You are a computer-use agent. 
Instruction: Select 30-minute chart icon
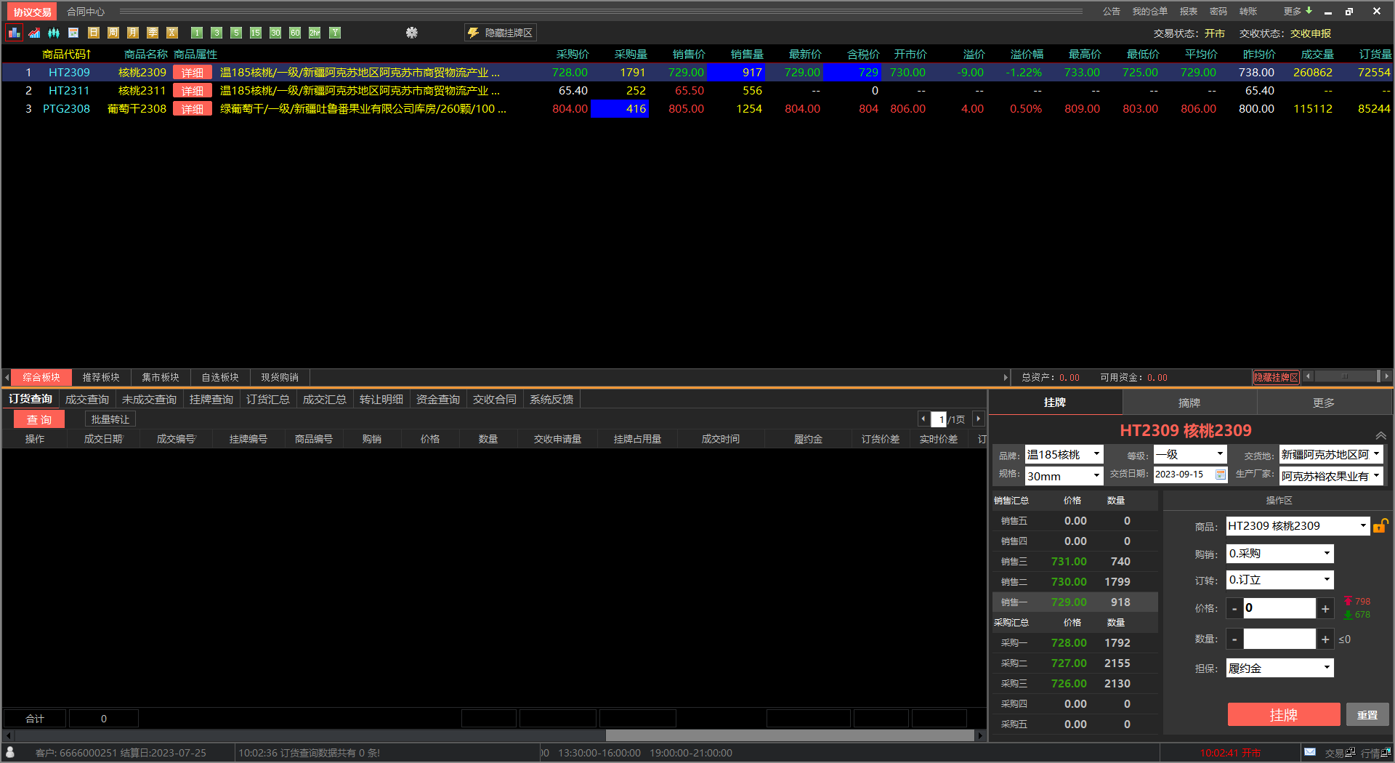(x=275, y=33)
